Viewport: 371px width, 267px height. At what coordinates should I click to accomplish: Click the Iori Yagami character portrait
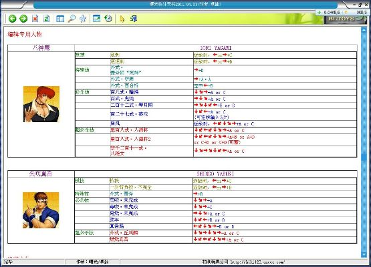[41, 104]
